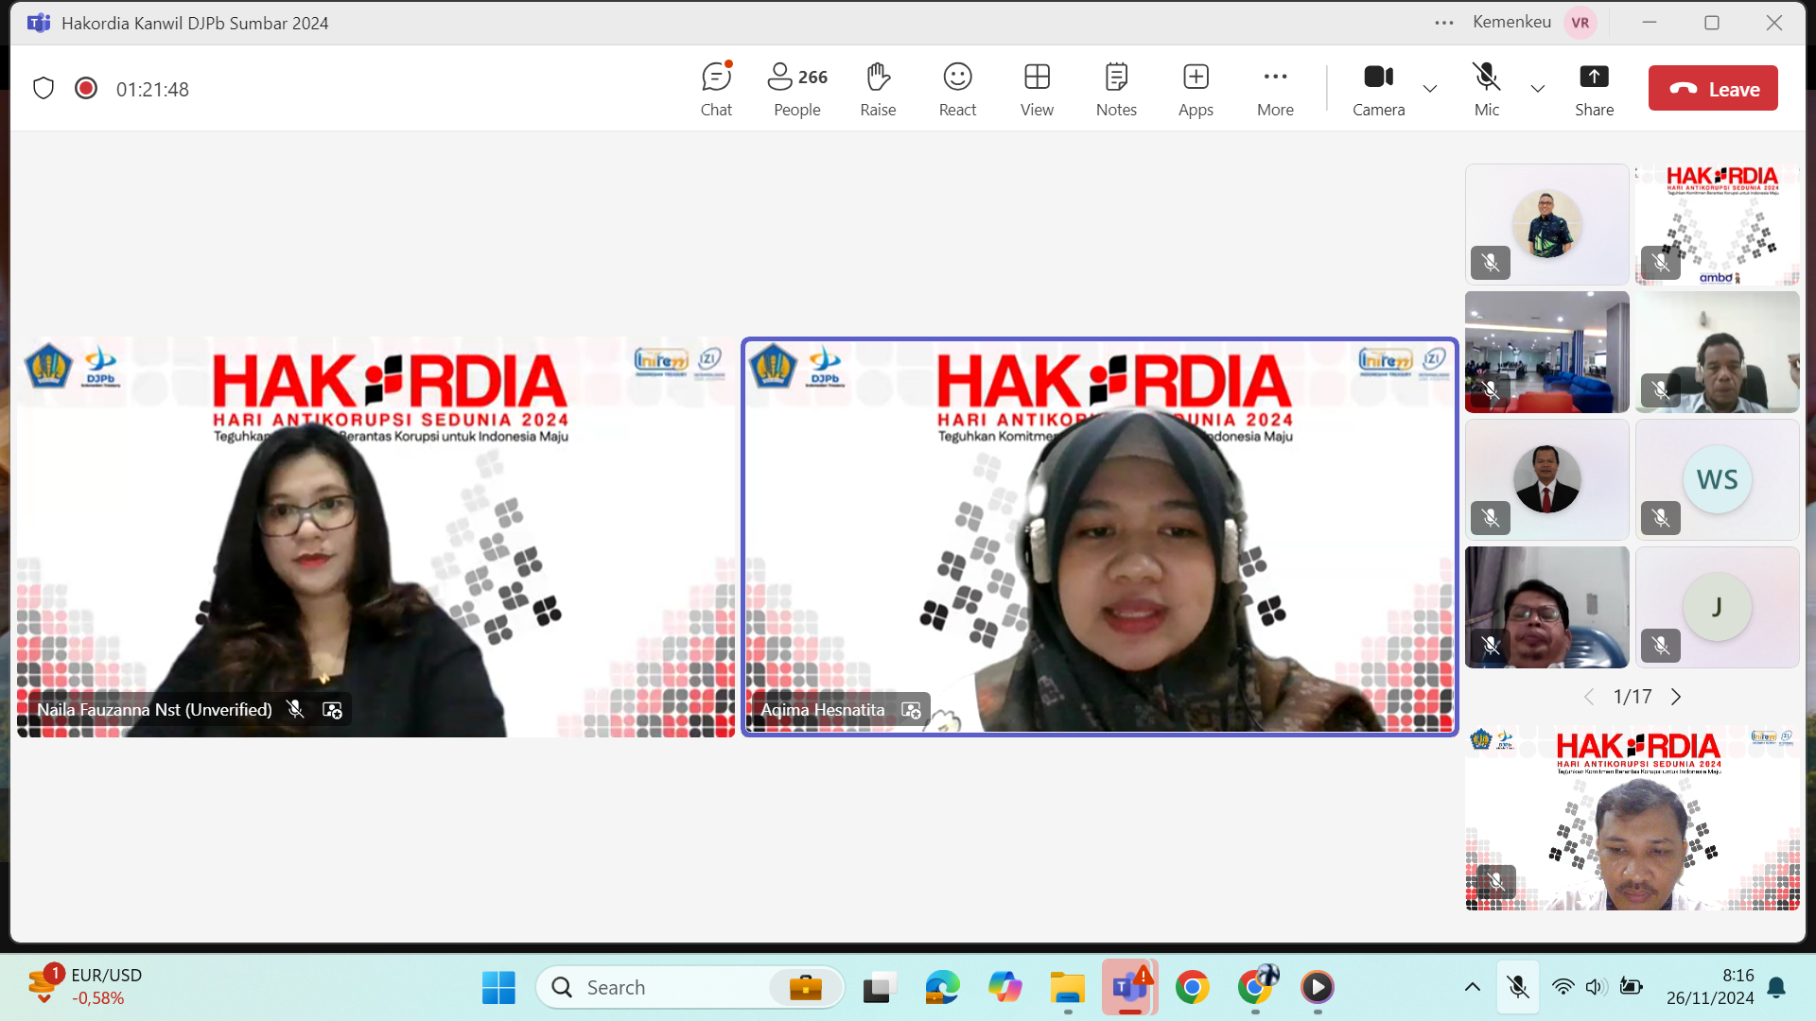Open the React emoji menu

(957, 90)
